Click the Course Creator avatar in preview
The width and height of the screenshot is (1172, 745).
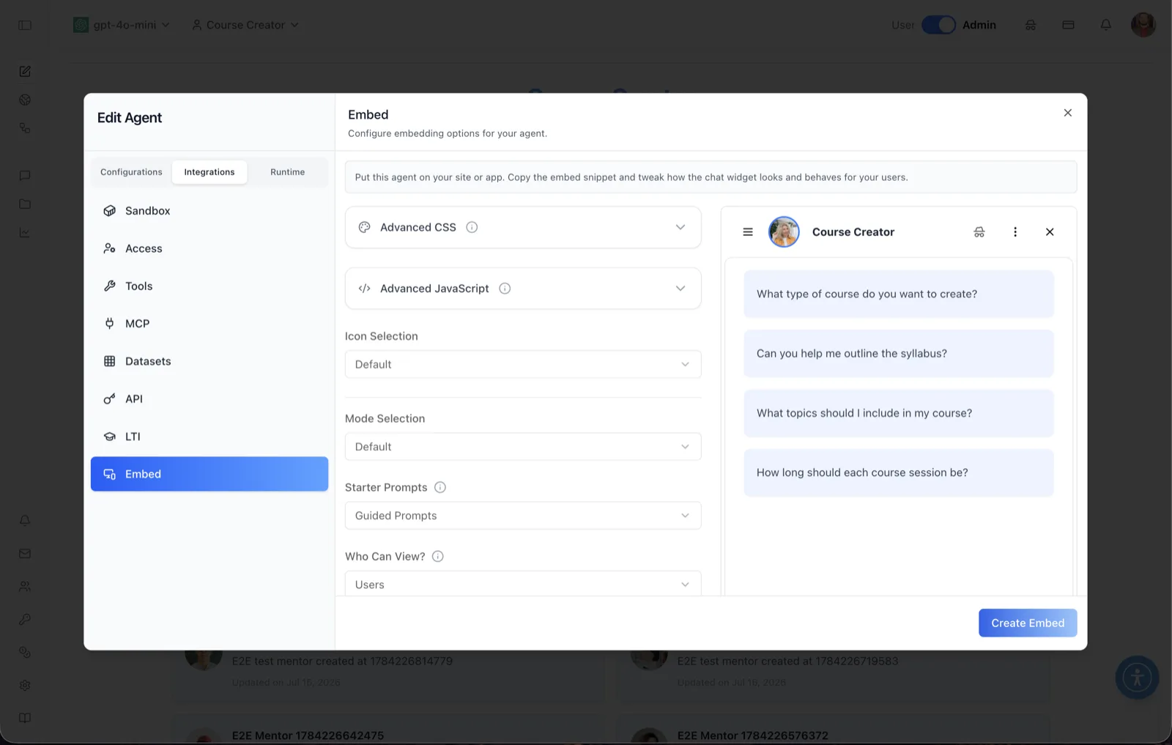click(784, 232)
